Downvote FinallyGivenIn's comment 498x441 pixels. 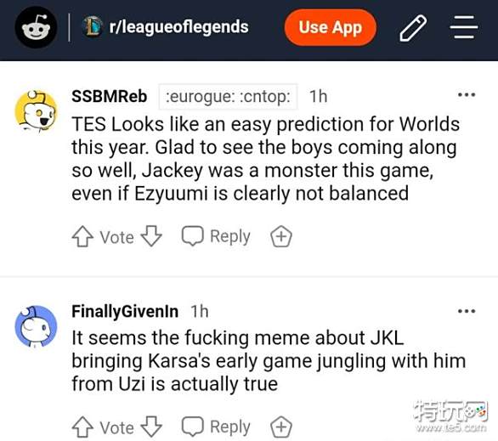[151, 427]
